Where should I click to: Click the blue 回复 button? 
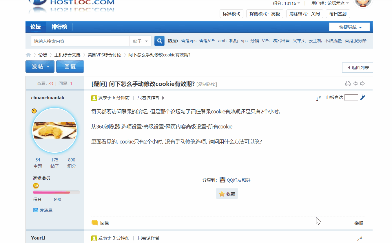[x=70, y=67]
